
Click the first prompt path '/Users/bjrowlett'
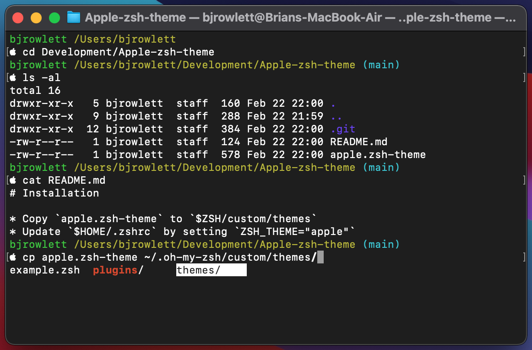pyautogui.click(x=125, y=39)
